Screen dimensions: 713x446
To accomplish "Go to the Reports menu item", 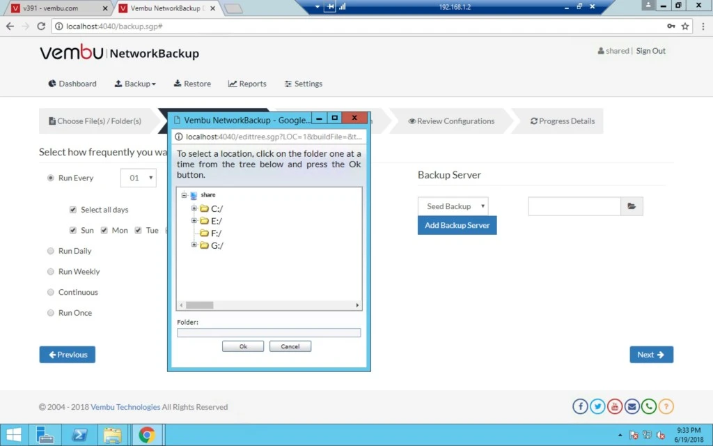I will [x=247, y=84].
